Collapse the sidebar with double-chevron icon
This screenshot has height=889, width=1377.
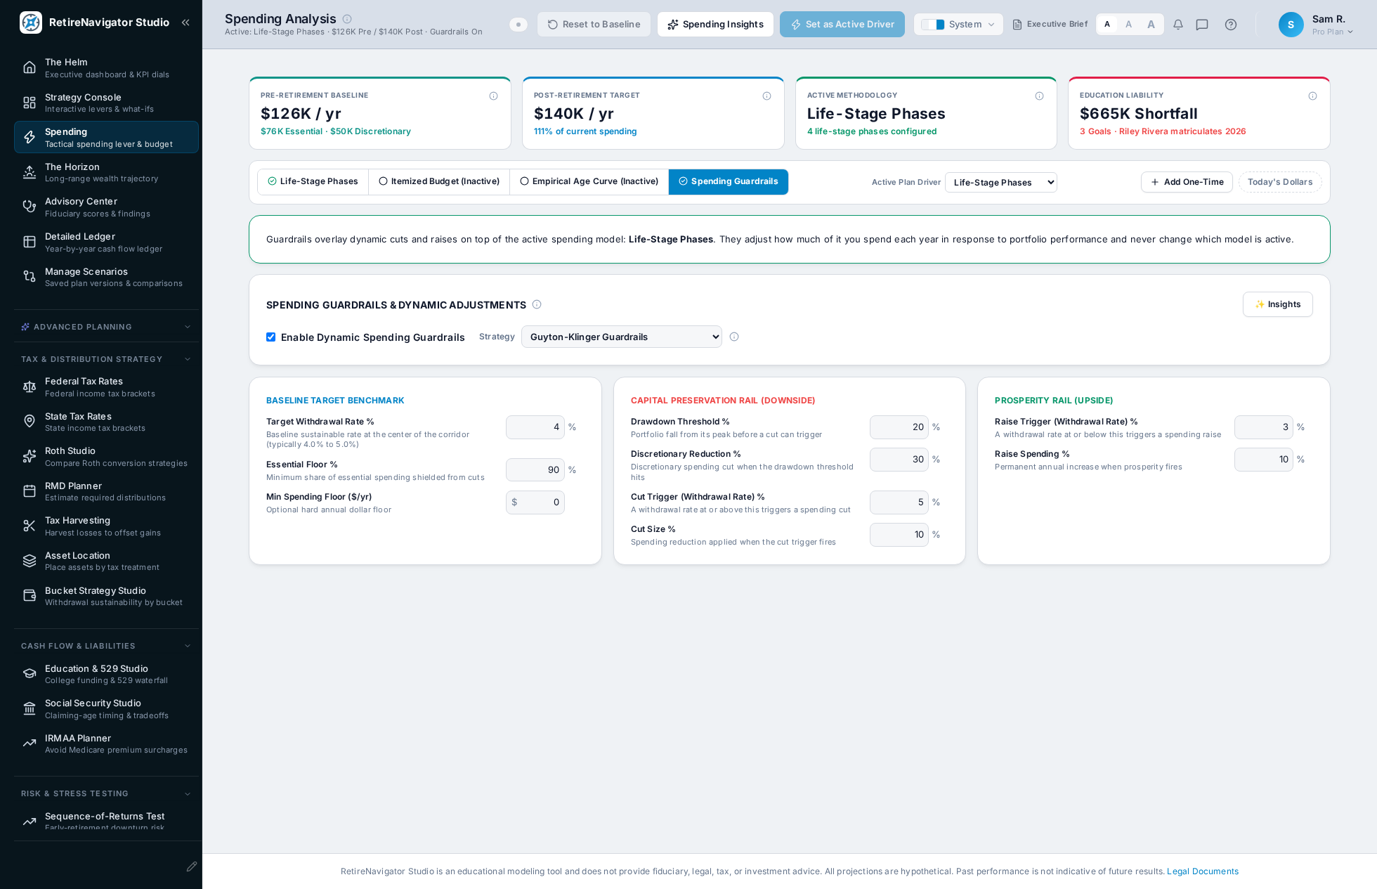pos(185,22)
